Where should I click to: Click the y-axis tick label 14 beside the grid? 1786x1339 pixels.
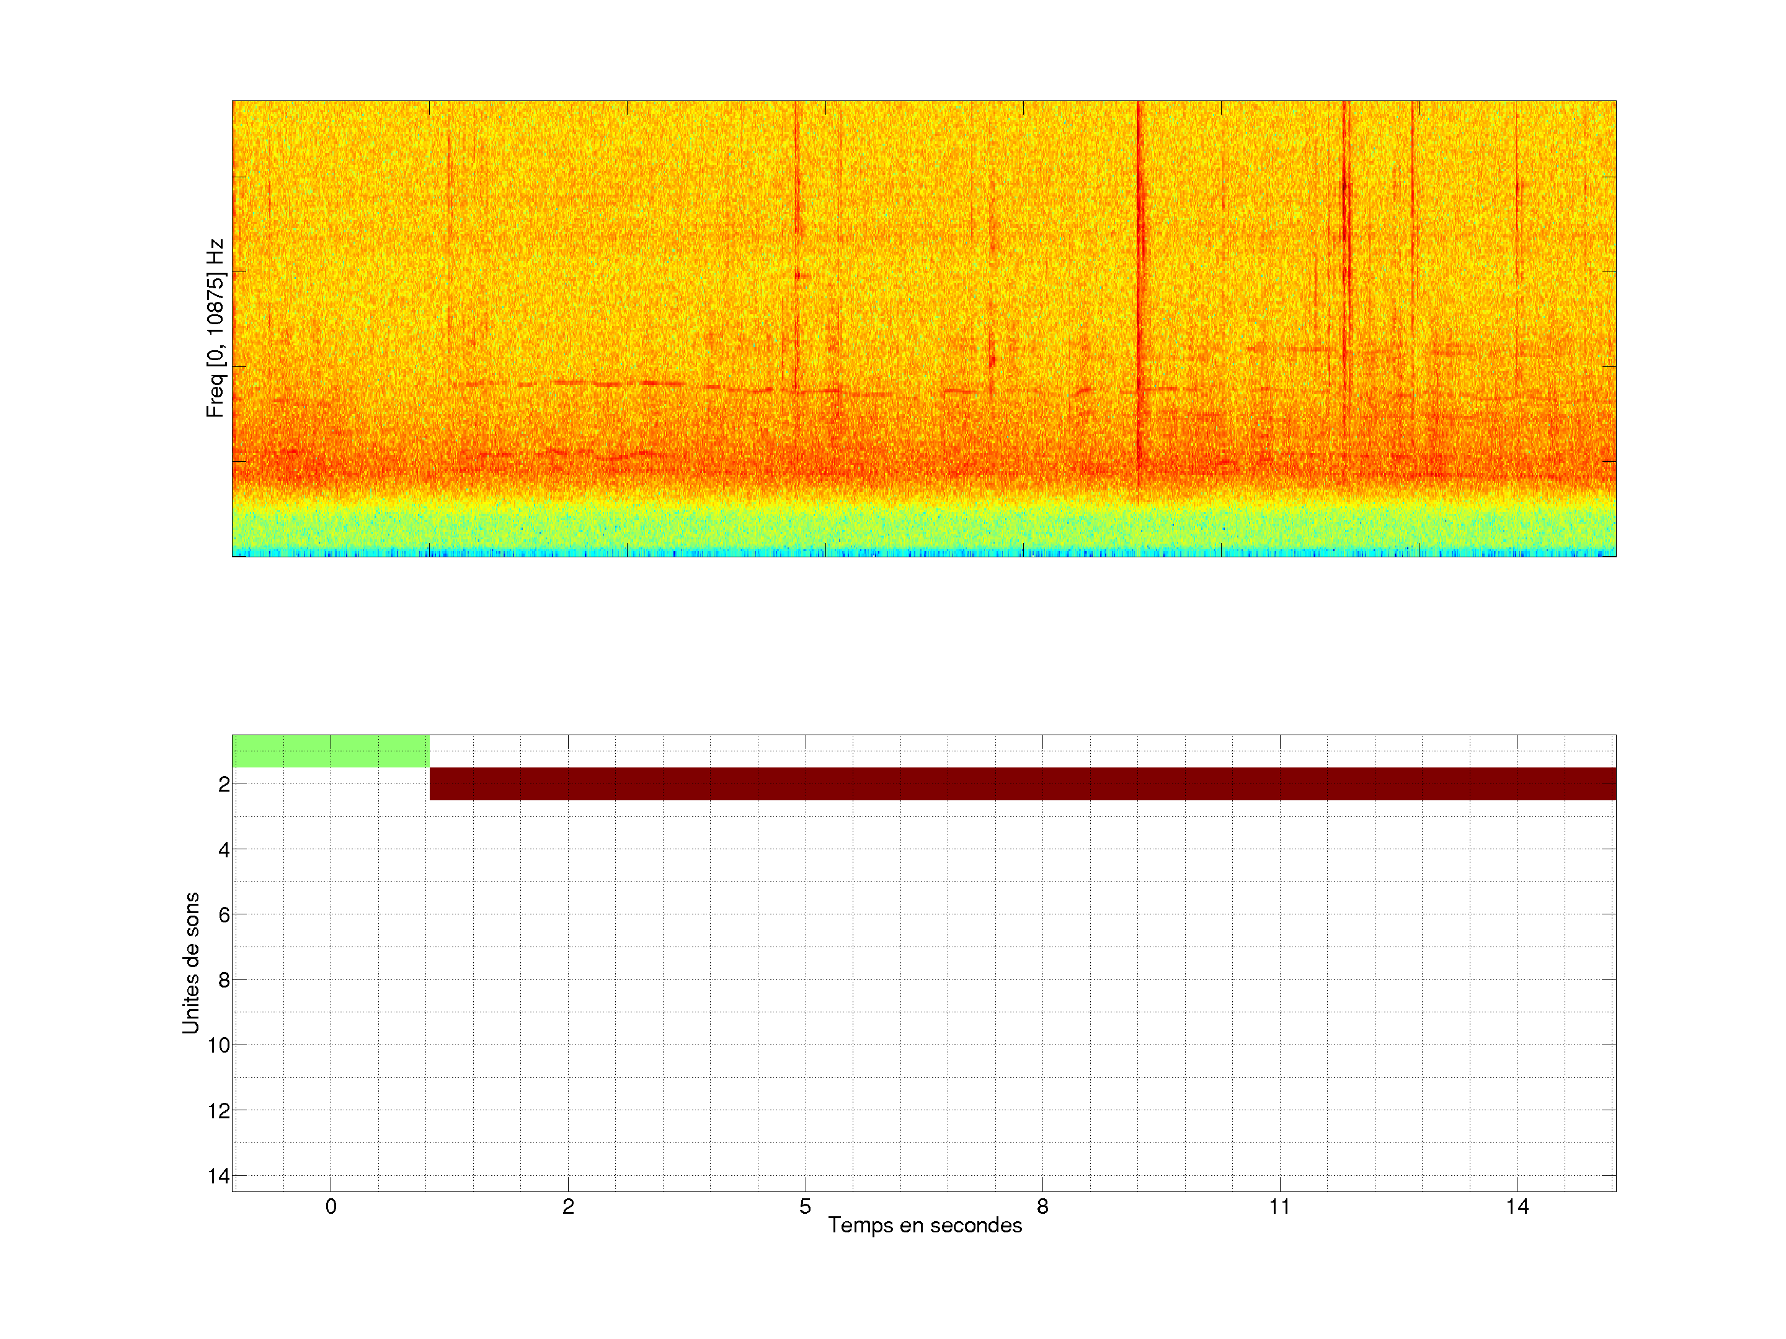pos(219,1176)
